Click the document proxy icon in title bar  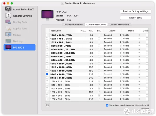63,3
